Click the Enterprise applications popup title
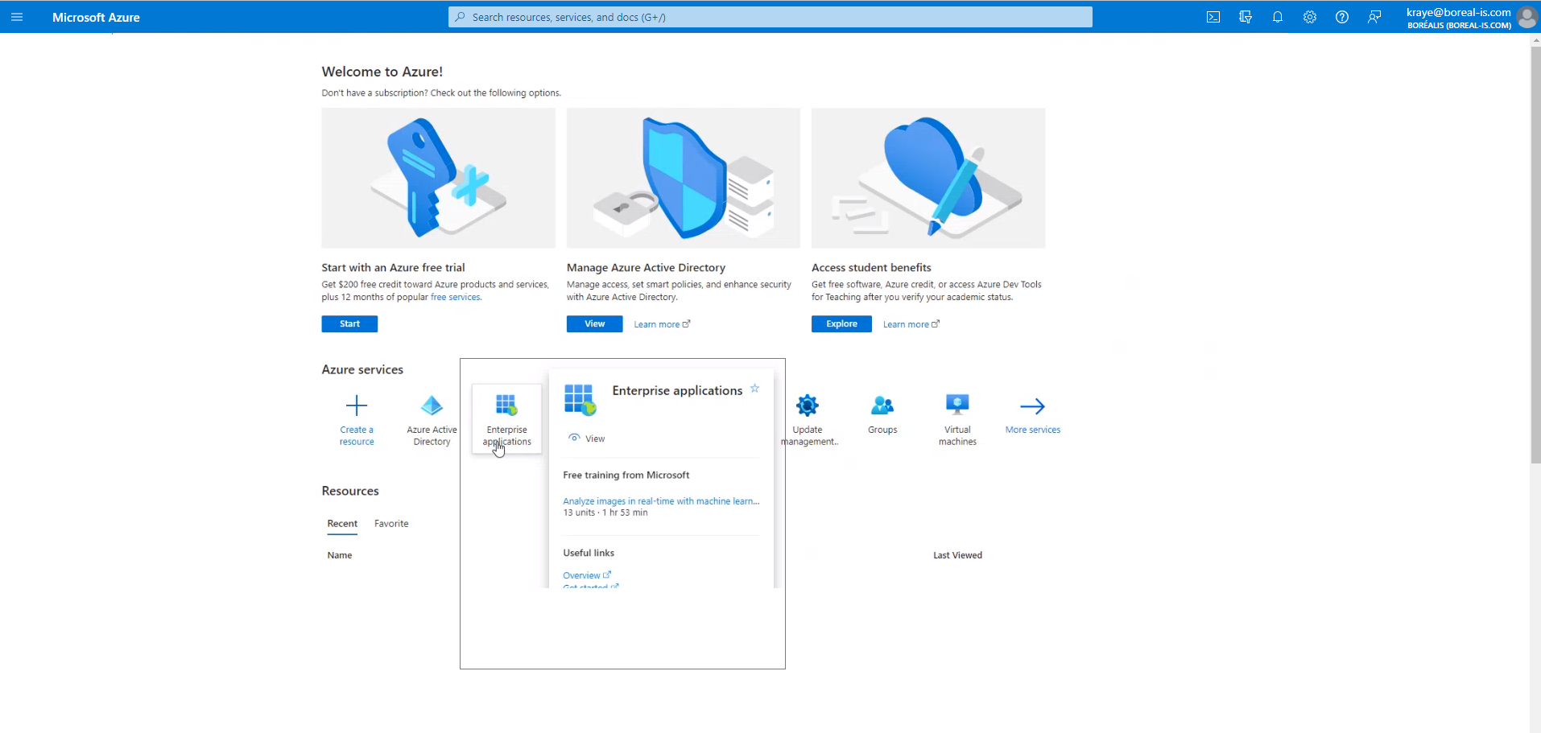 (677, 390)
